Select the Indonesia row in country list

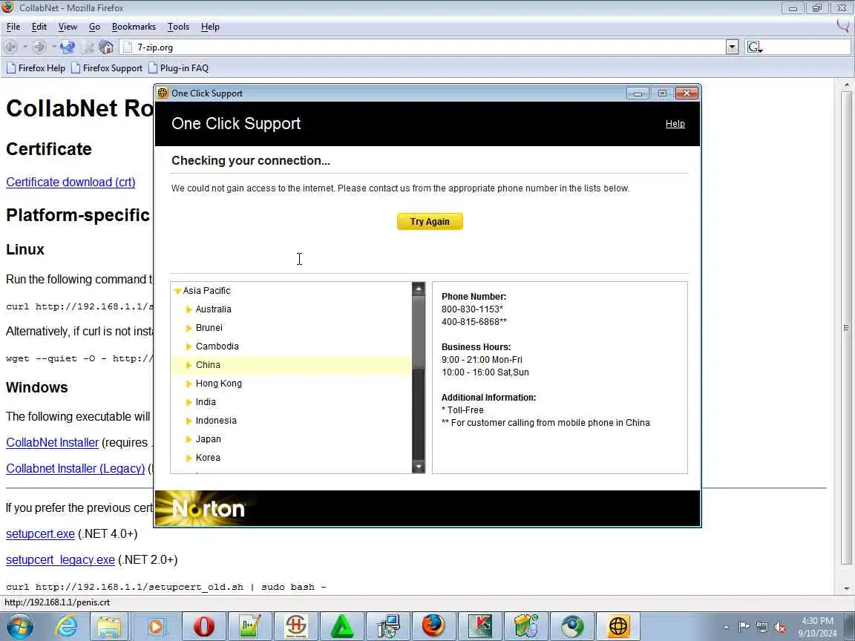(291, 420)
